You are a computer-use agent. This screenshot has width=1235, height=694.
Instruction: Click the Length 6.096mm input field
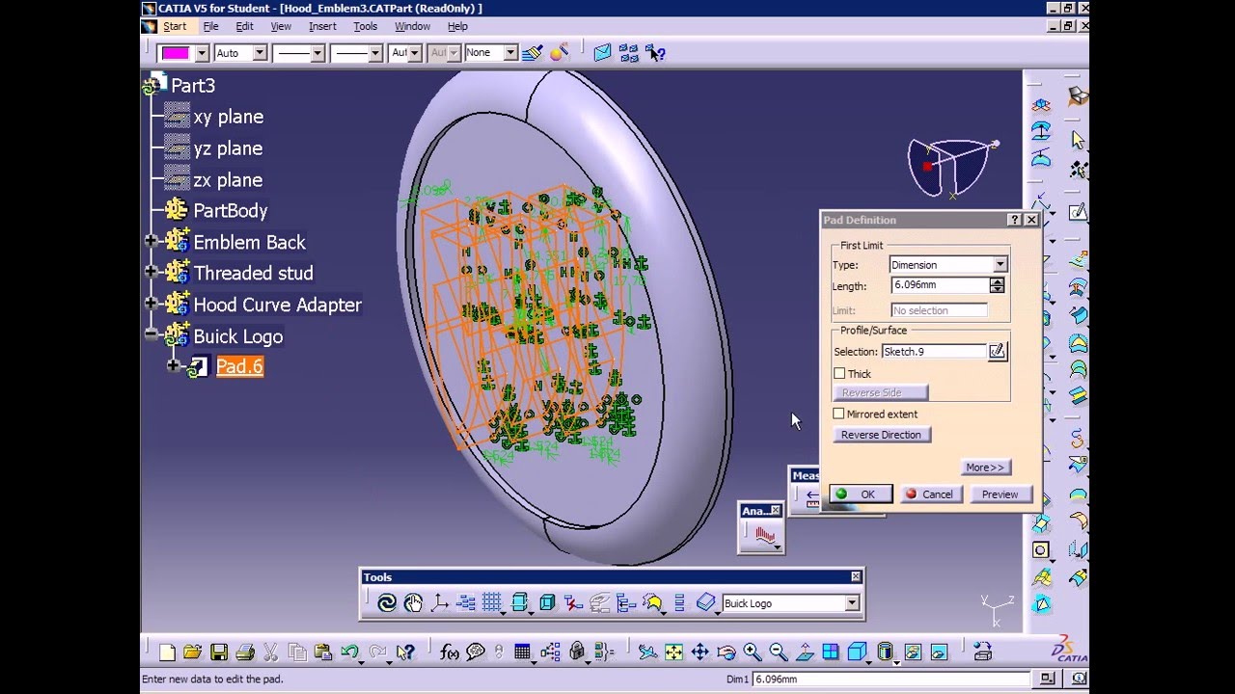coord(940,285)
